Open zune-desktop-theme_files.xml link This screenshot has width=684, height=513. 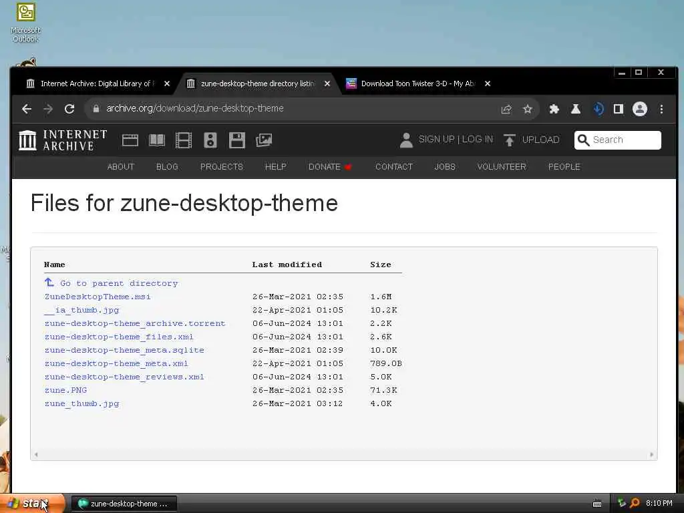pyautogui.click(x=119, y=337)
